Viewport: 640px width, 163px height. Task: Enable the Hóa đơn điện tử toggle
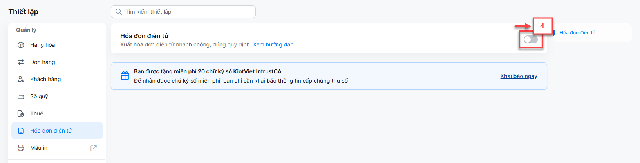[531, 39]
